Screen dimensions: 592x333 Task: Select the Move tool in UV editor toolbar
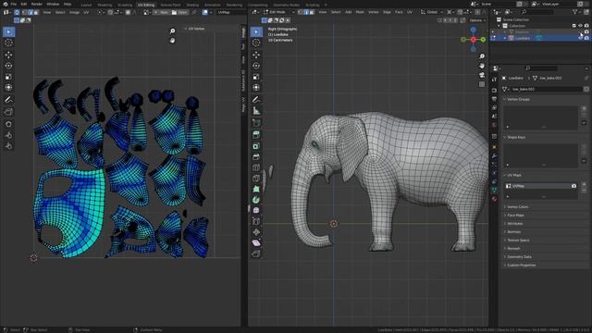coord(8,55)
